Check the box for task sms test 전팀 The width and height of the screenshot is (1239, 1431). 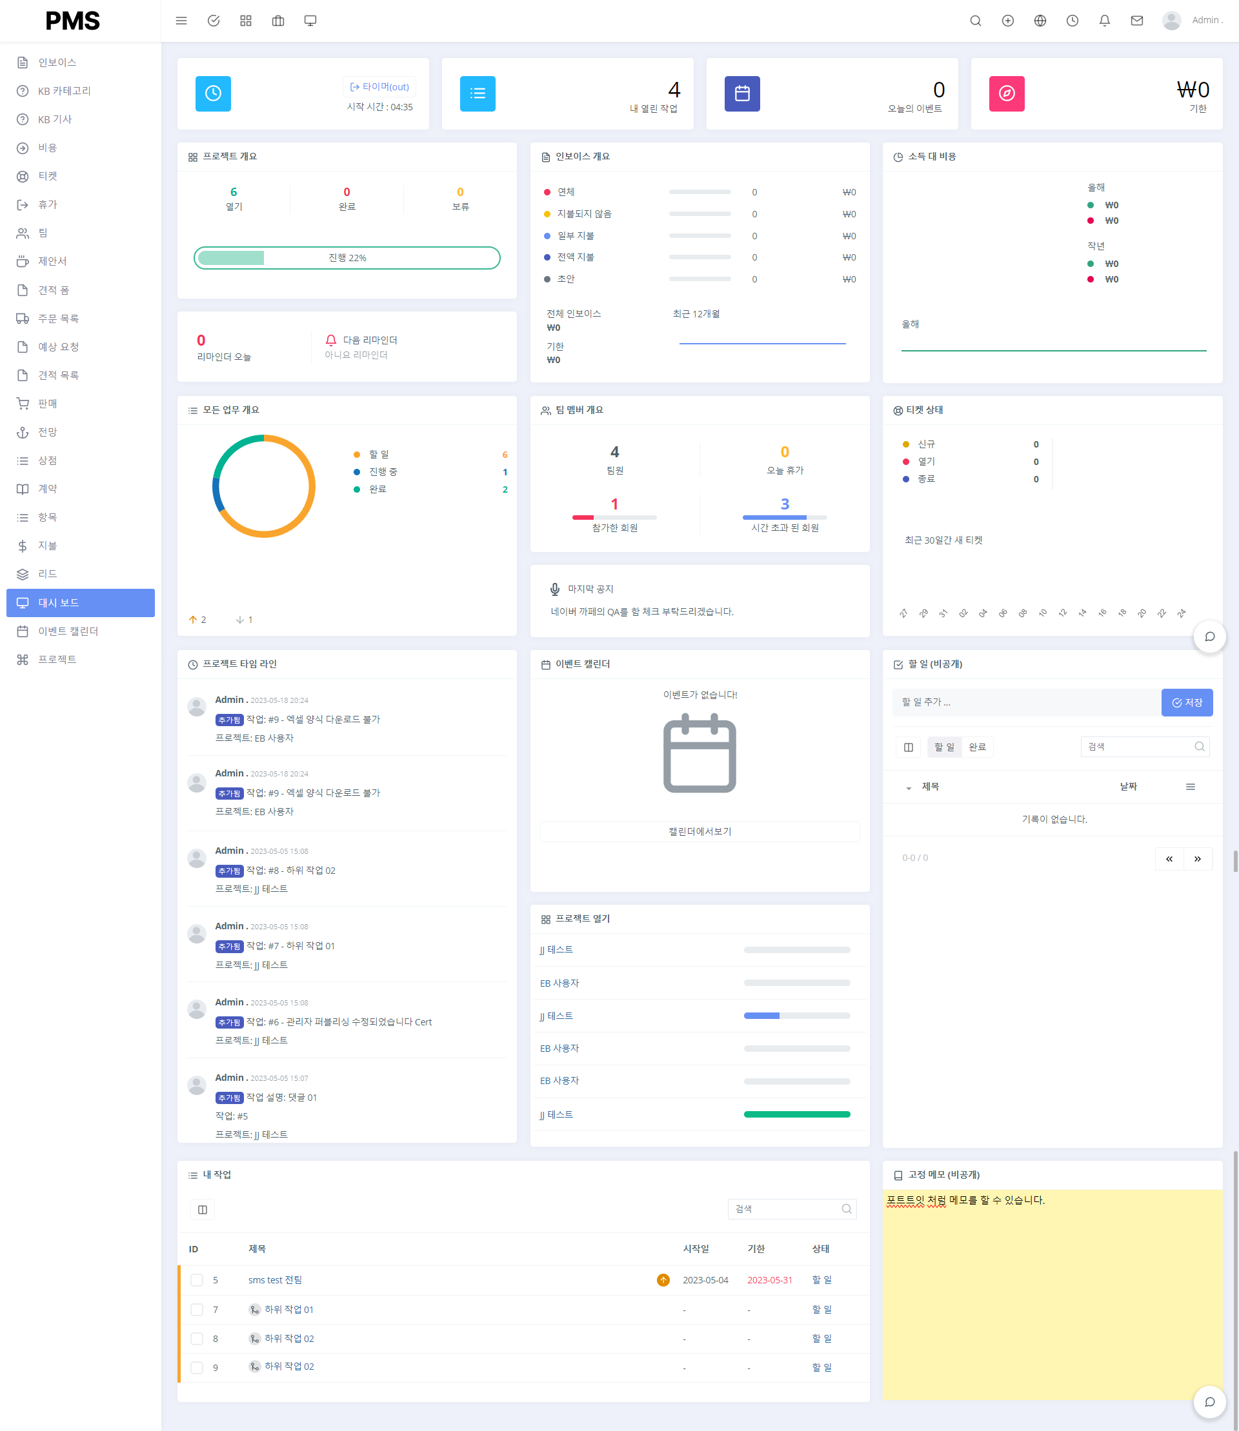(x=197, y=1279)
